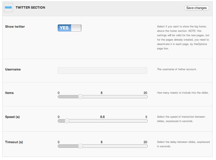216x160 pixels.
Task: Click the Speed value '0.5'
Action: point(102,117)
